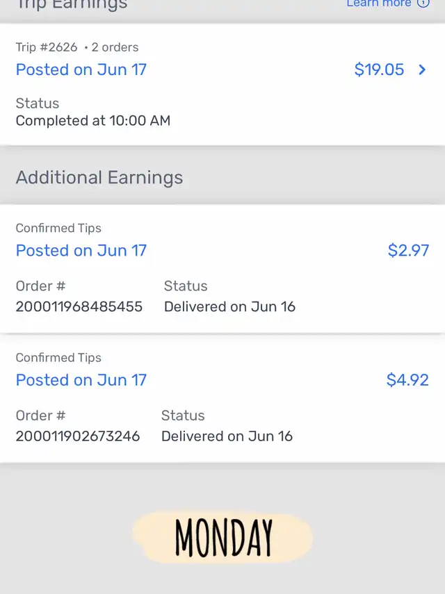
Task: Select order number 200011902673246
Action: [x=78, y=436]
